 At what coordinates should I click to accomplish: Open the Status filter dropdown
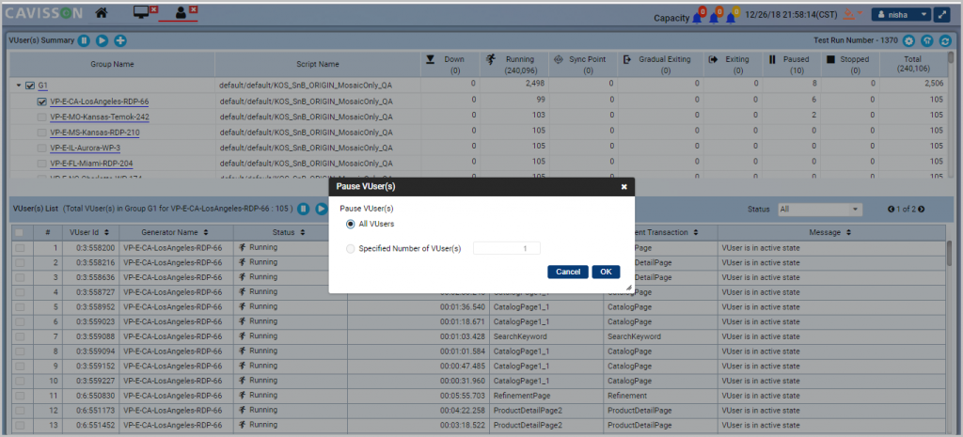[819, 209]
